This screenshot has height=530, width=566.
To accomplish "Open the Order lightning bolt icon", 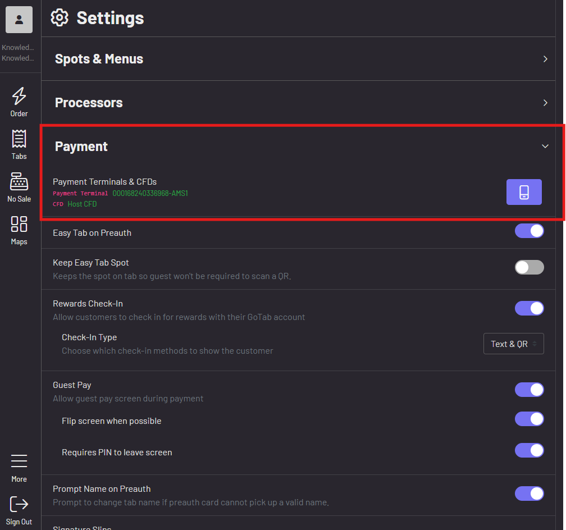I will click(x=19, y=97).
